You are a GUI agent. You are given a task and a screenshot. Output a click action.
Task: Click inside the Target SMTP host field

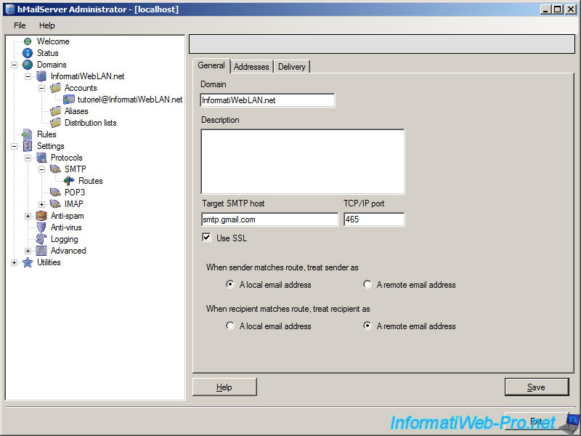point(269,220)
